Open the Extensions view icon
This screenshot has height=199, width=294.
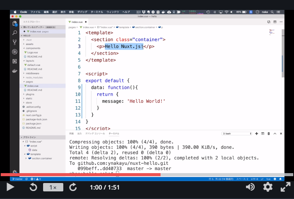pyautogui.click(x=15, y=61)
